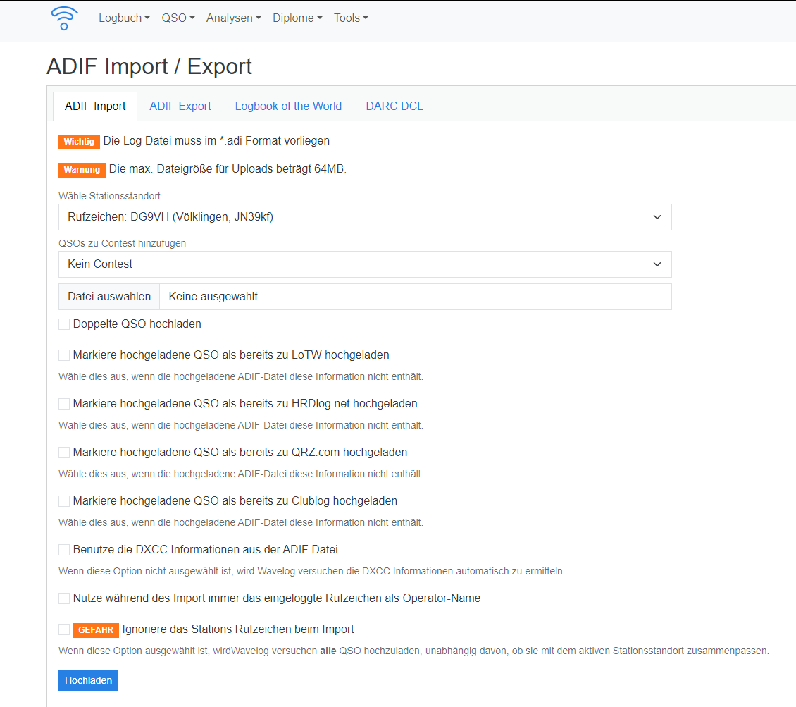Toggle the Clublog already uploaded checkbox
This screenshot has height=707, width=796.
64,501
